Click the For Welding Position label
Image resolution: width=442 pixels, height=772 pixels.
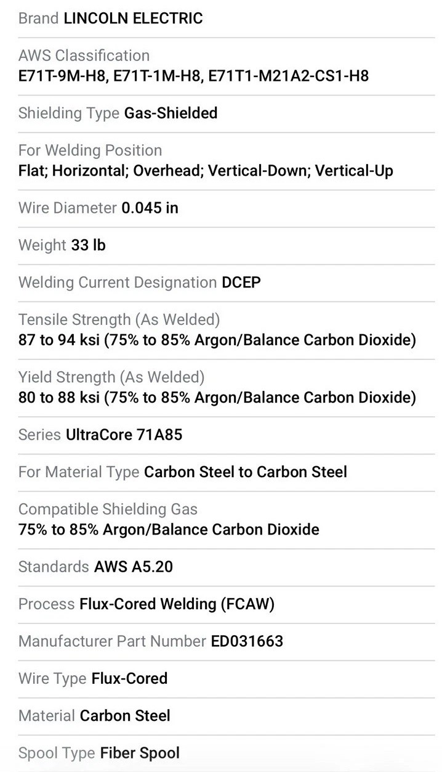[x=90, y=150]
